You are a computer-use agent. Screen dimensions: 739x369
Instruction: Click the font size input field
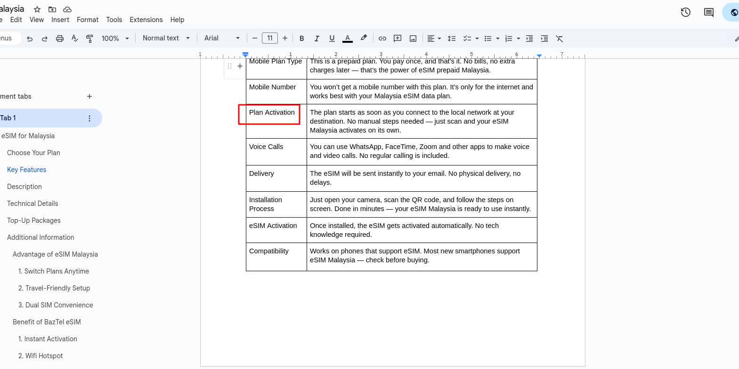pyautogui.click(x=270, y=38)
